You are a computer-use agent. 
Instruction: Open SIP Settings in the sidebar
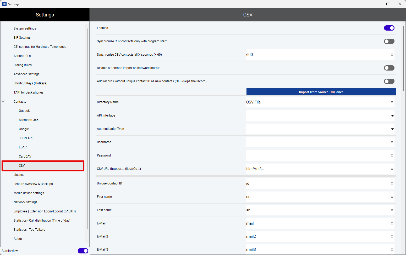[x=22, y=38]
